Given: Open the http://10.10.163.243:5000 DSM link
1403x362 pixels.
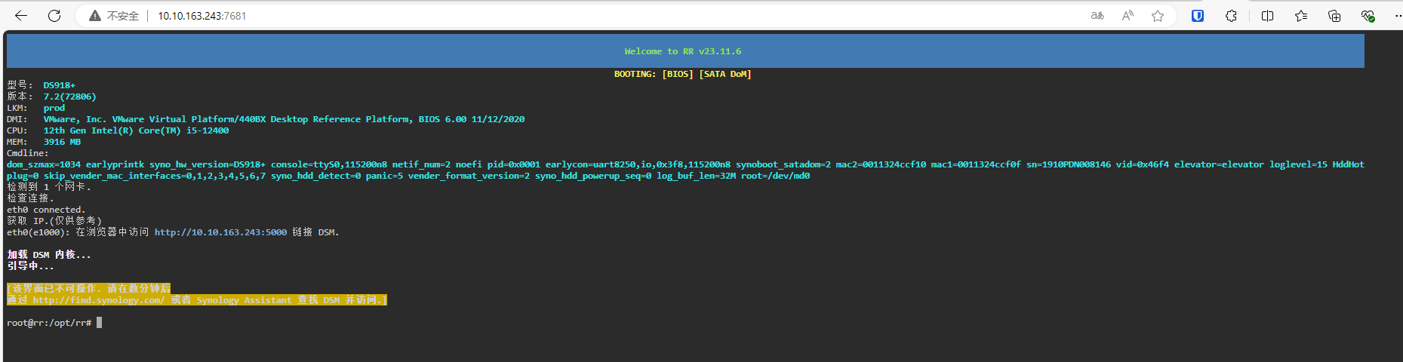Looking at the screenshot, I should coord(220,232).
